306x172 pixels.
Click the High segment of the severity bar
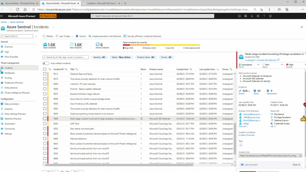(126, 45)
